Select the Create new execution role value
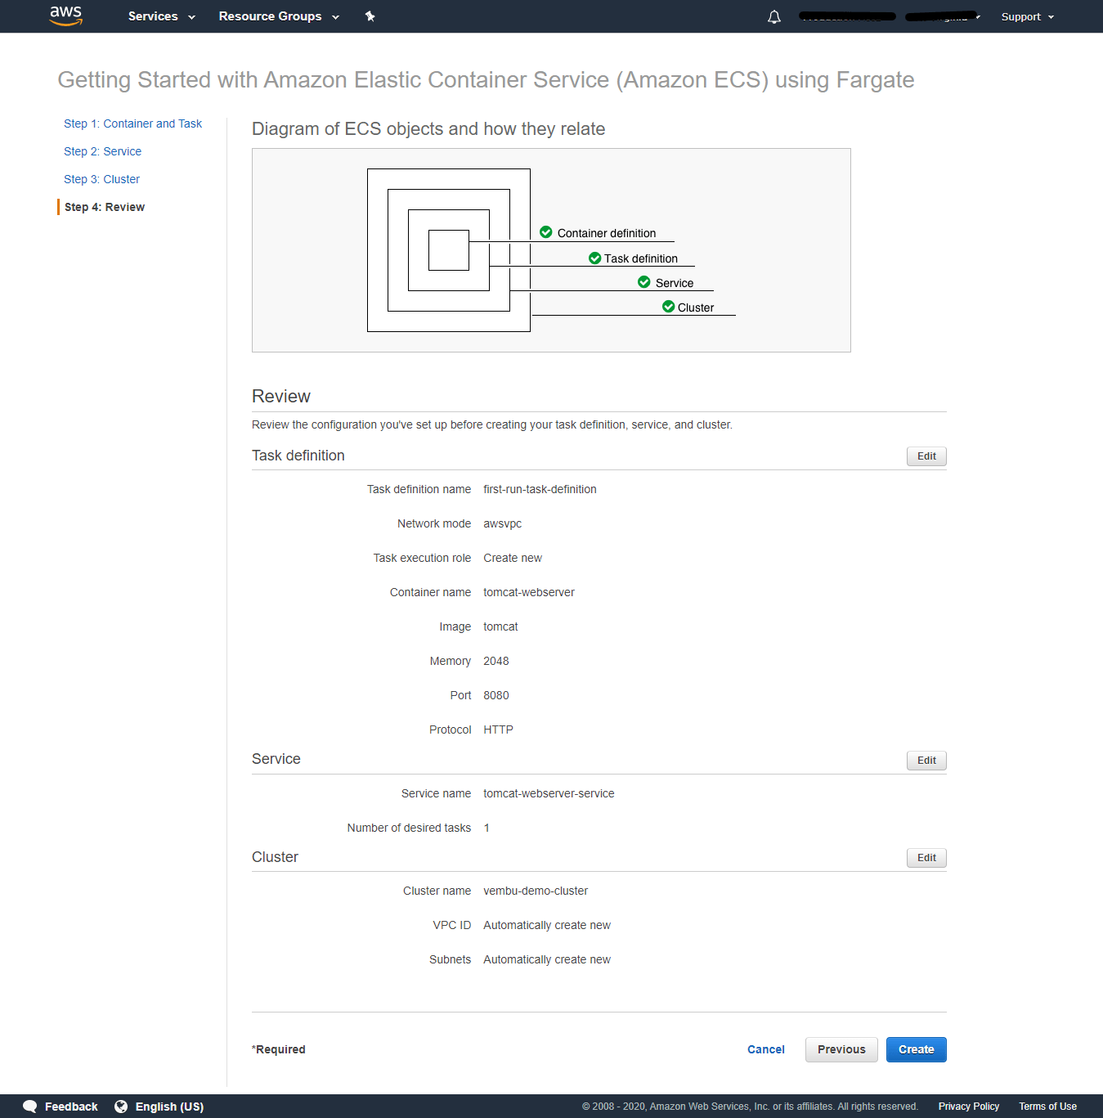 513,558
